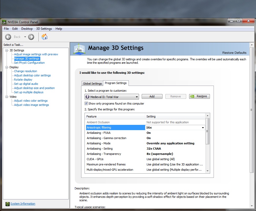Collapse the Display tree node
Viewport: 256px width, 211px height.
click(7, 67)
